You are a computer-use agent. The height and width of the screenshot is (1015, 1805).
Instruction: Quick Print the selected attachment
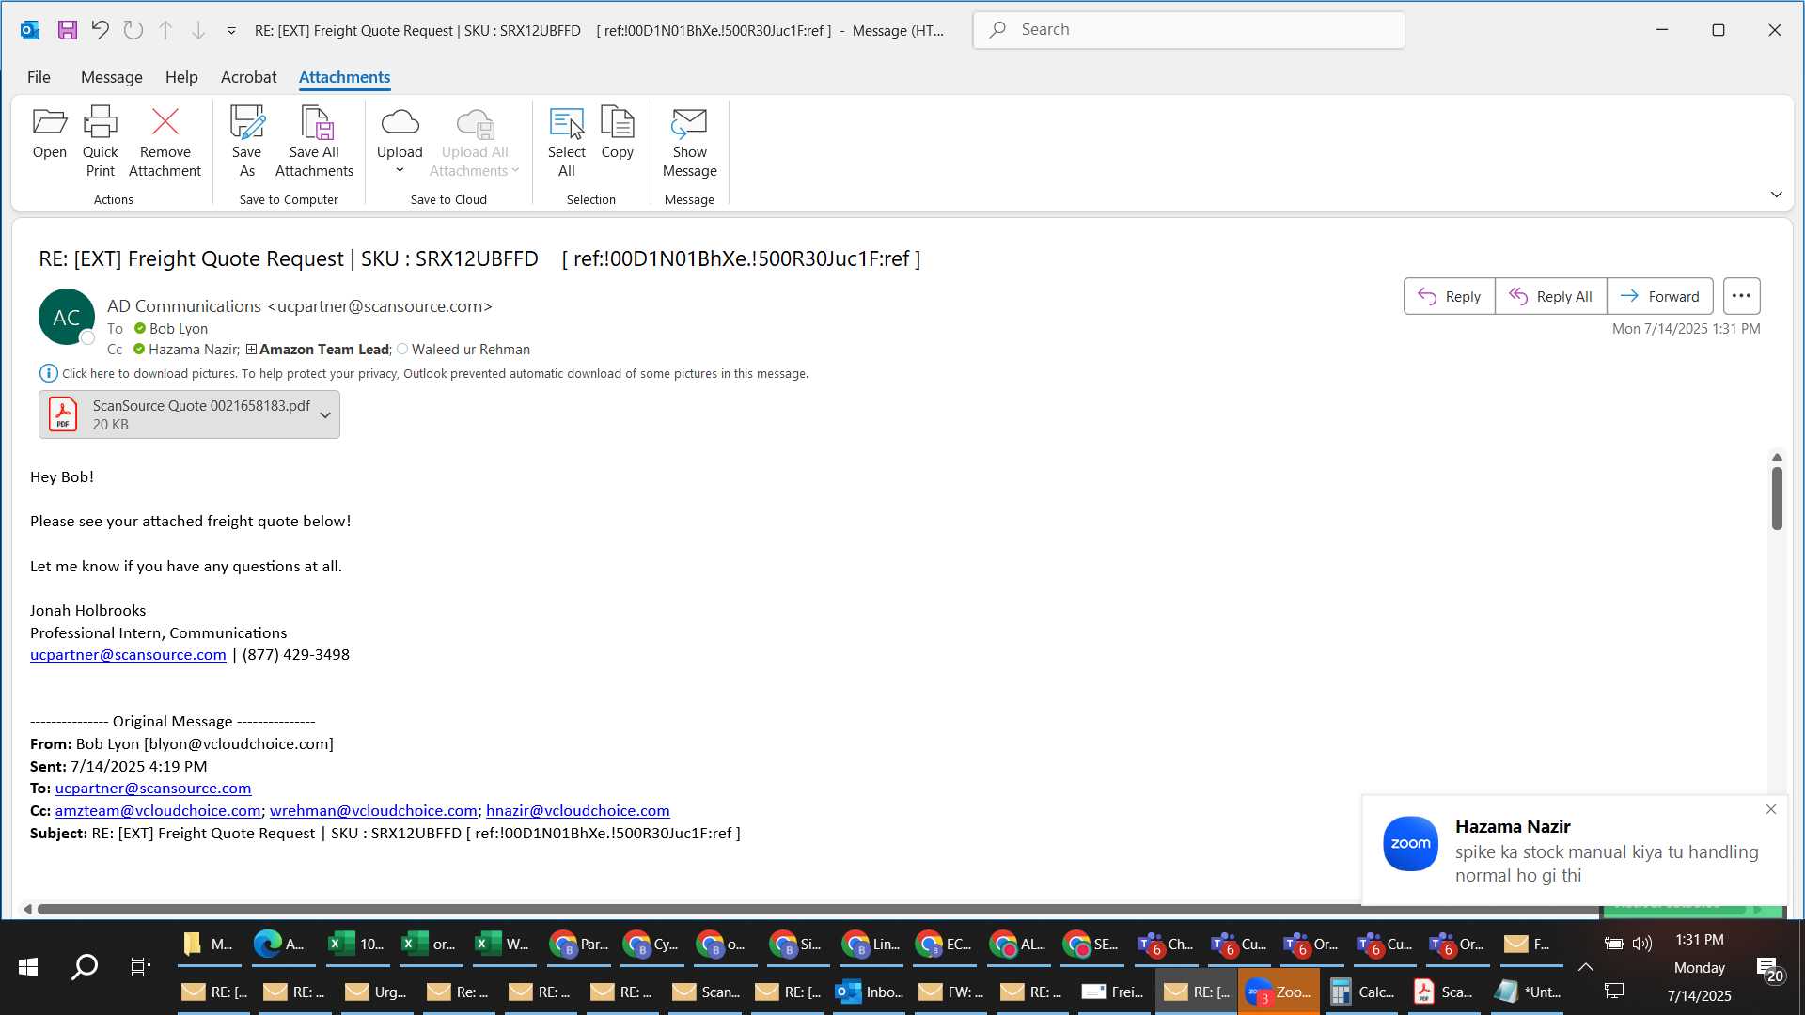coord(100,142)
